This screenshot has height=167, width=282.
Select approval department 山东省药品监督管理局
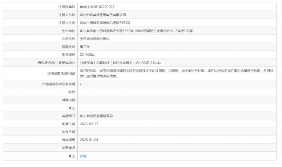coord(96,116)
